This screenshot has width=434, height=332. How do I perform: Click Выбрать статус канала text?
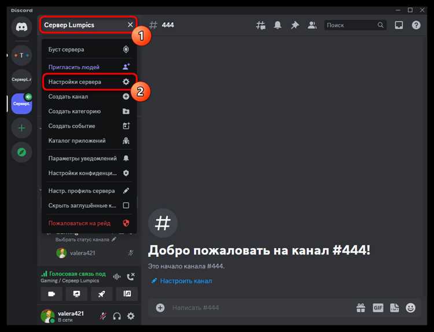click(x=82, y=239)
